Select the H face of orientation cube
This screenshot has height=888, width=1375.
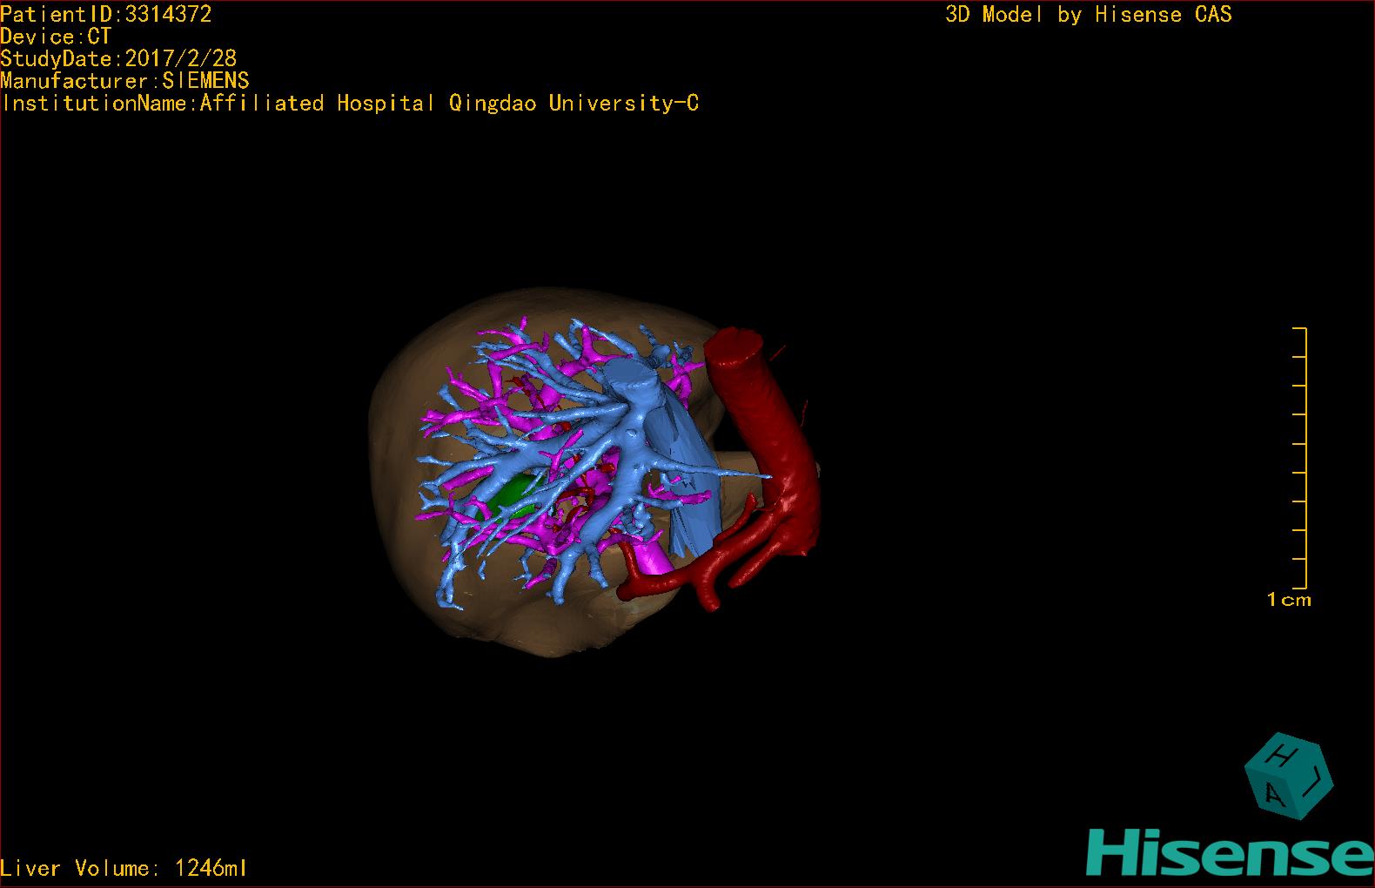point(1284,755)
